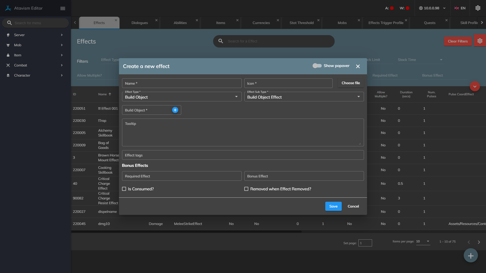The image size is (486, 273).
Task: Toggle the Show popover switch
Action: 317,66
